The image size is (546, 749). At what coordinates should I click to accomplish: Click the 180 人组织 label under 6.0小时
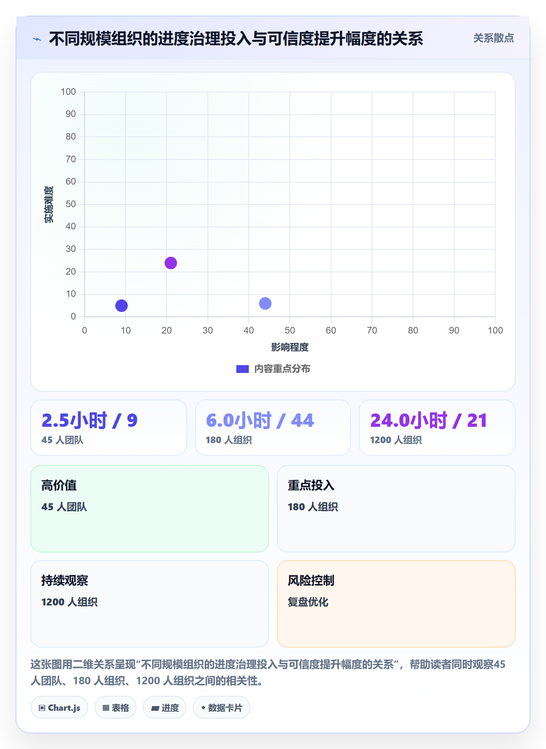pyautogui.click(x=229, y=440)
